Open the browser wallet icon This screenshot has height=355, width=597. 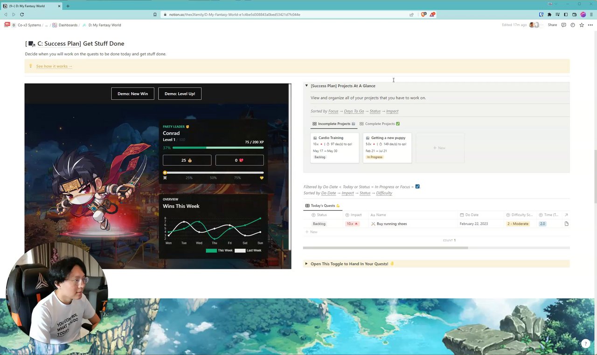point(574,14)
